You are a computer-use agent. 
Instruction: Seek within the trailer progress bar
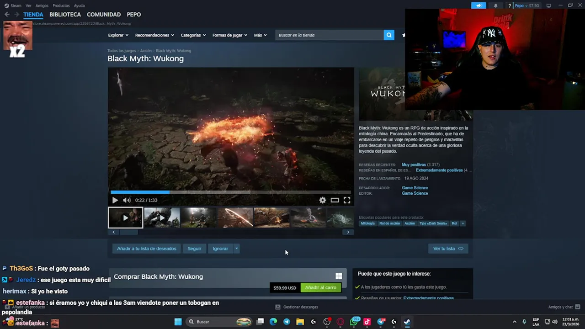(231, 192)
